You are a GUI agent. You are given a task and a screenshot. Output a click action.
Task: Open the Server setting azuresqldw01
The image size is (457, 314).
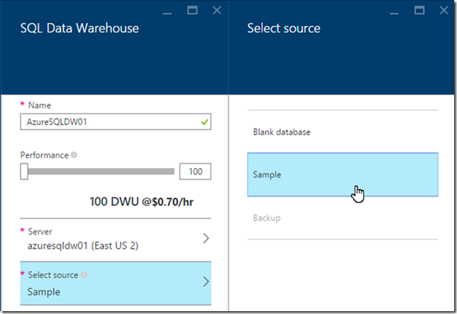115,240
